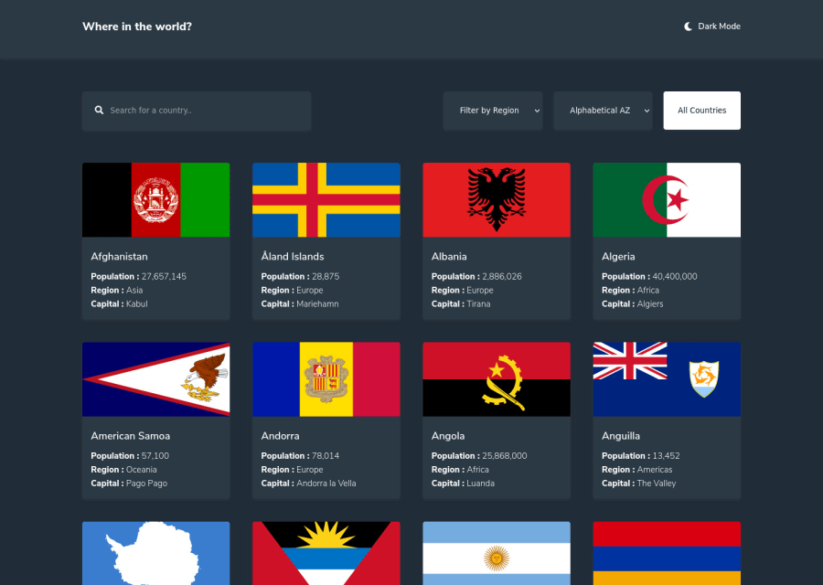Open the Åland Islands flag image
The height and width of the screenshot is (585, 823).
(x=326, y=200)
